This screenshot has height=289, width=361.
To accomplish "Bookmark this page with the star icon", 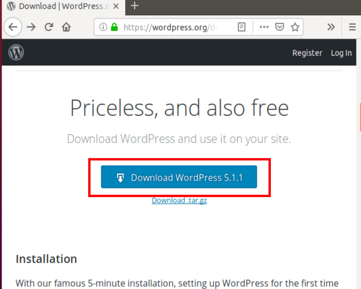I will point(295,27).
